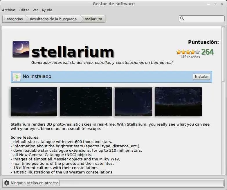Image resolution: width=227 pixels, height=190 pixels.
Task: Go back to Categorías breadcrumb
Action: click(14, 19)
